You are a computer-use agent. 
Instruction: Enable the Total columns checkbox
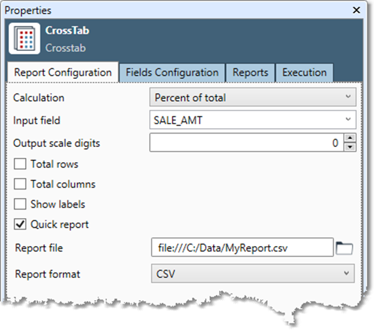20,185
